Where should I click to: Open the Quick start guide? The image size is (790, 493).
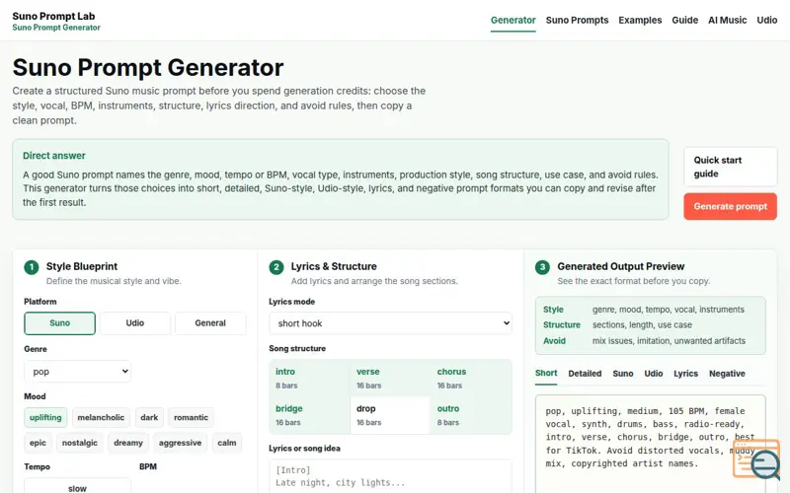tap(730, 167)
